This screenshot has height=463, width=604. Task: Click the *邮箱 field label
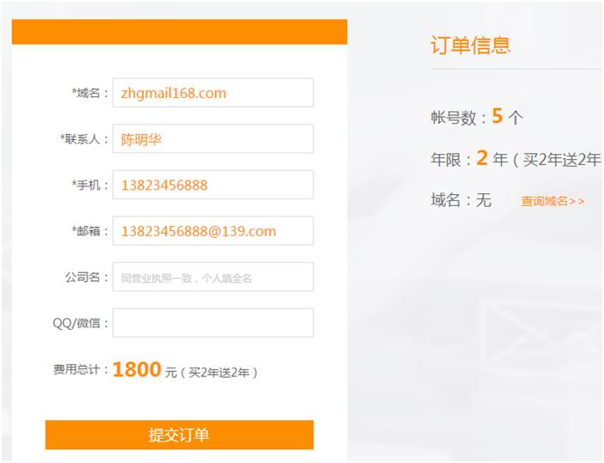90,231
